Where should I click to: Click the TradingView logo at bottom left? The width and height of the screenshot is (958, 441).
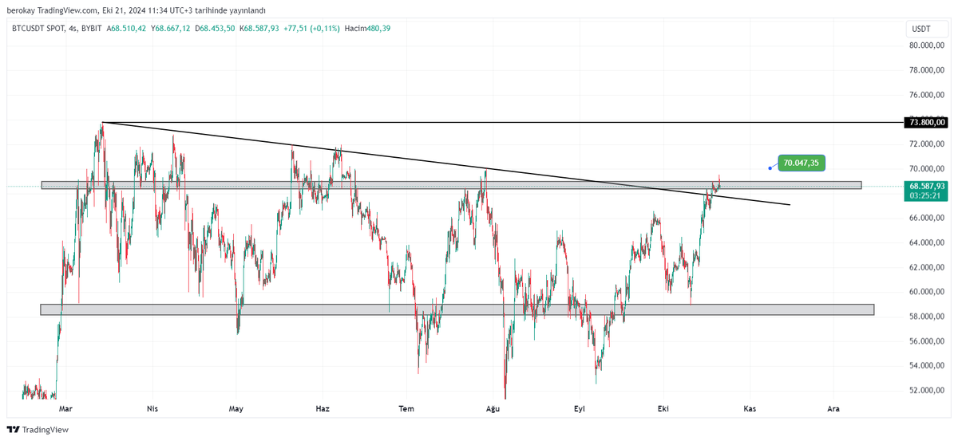click(x=38, y=430)
